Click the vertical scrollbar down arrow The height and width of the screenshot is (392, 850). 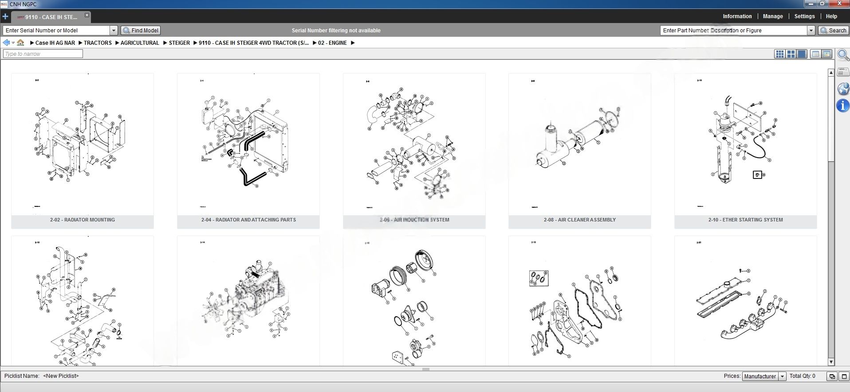[831, 362]
